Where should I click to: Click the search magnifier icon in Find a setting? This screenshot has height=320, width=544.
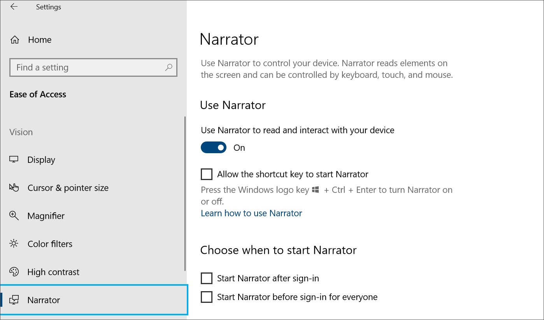[x=168, y=67]
